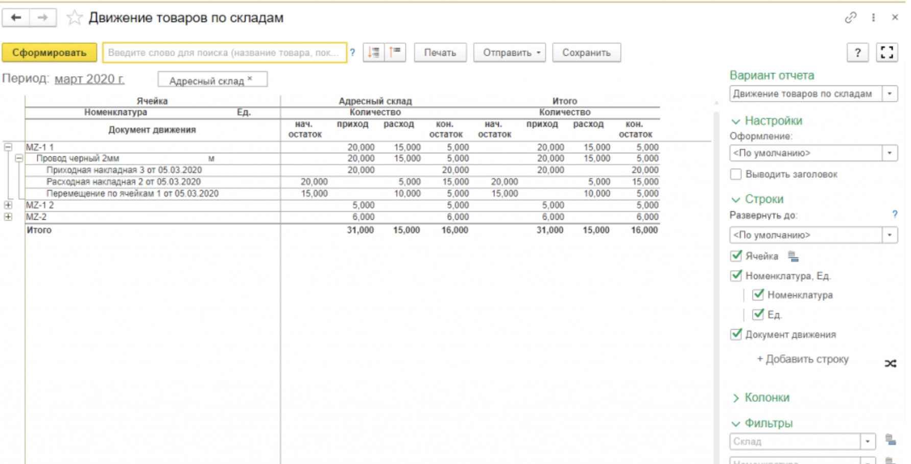This screenshot has width=911, height=464.
Task: Add report to favorites with star icon
Action: click(75, 18)
